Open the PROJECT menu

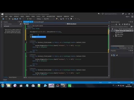pos(16,16)
